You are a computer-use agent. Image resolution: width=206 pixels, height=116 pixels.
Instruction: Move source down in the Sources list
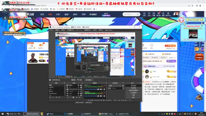pos(80,97)
